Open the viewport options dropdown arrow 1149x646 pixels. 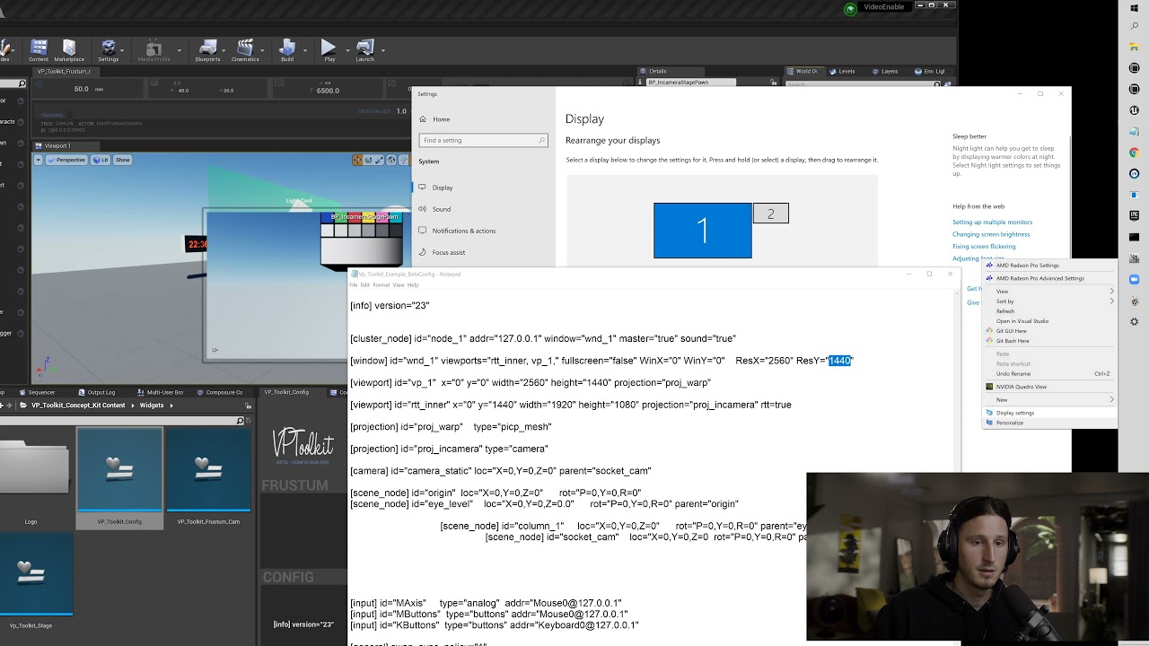[39, 160]
